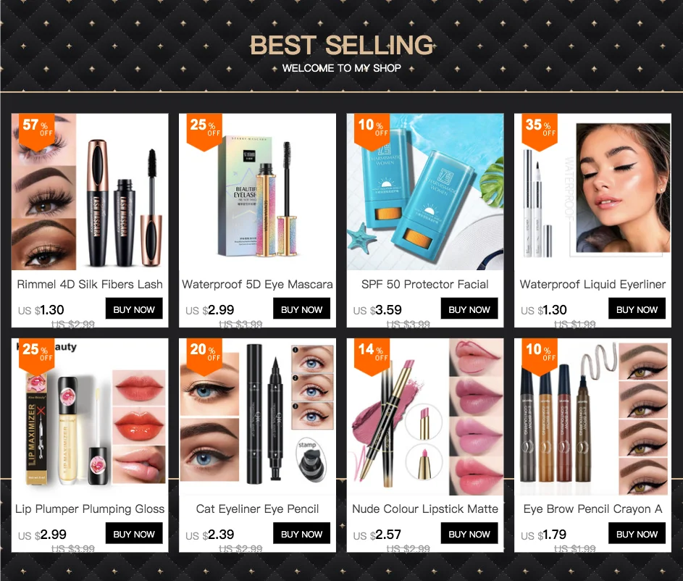683x581 pixels.
Task: Open the Cat Eyeliner stamp pencil image
Action: [x=257, y=417]
